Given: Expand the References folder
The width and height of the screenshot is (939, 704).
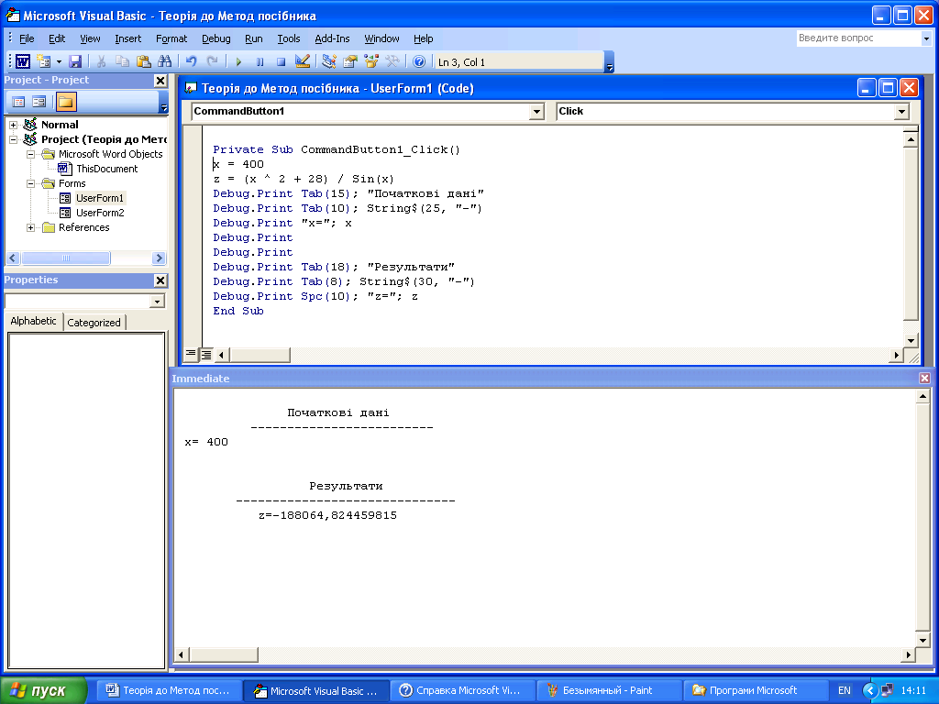Looking at the screenshot, I should point(30,227).
